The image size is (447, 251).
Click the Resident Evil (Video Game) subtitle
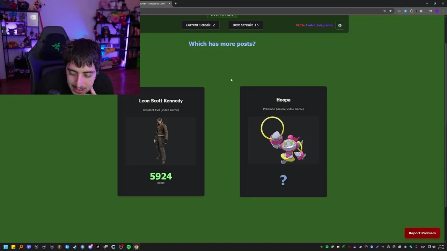pos(161,110)
